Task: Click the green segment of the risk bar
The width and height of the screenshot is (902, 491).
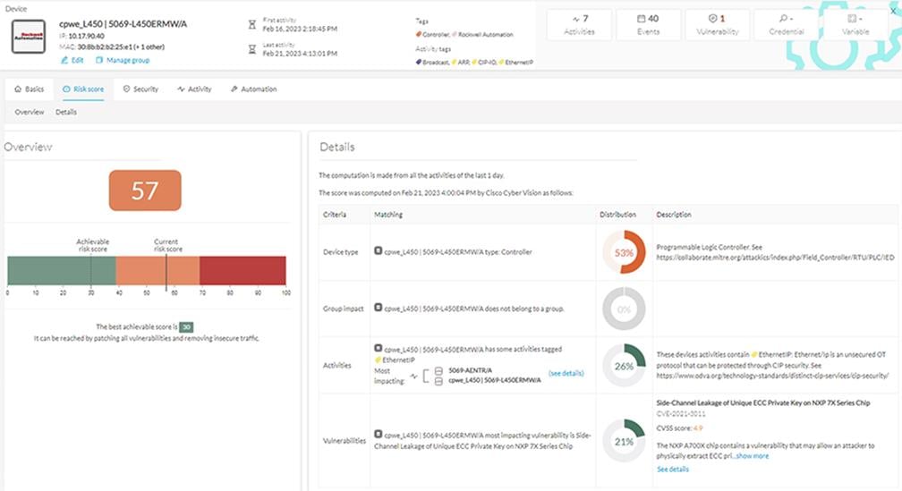Action: [62, 270]
